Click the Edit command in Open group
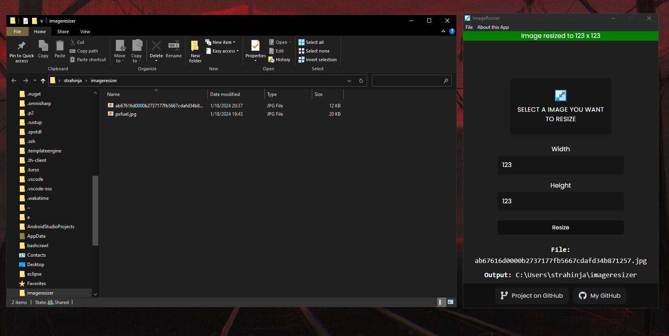The width and height of the screenshot is (669, 336). (276, 51)
